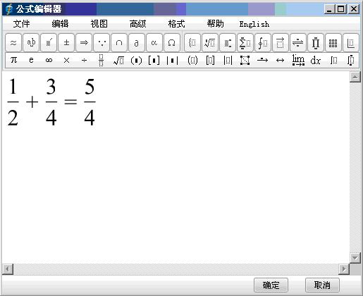This screenshot has height=296, width=363.
Task: Insert the infinity symbol
Action: 49,61
